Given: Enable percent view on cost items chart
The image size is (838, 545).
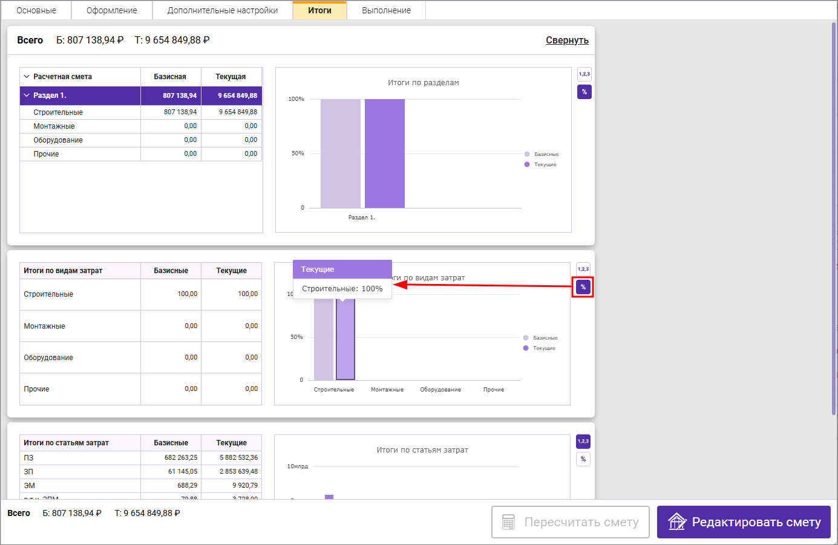Looking at the screenshot, I should coord(583,459).
